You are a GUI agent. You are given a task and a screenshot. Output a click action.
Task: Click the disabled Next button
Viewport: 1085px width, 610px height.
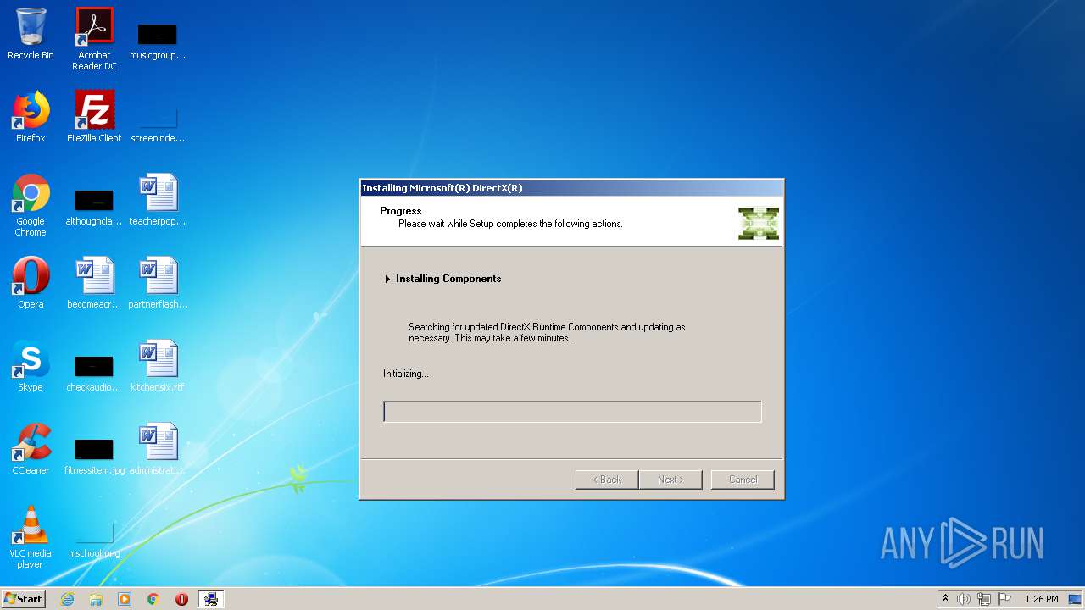tap(670, 480)
